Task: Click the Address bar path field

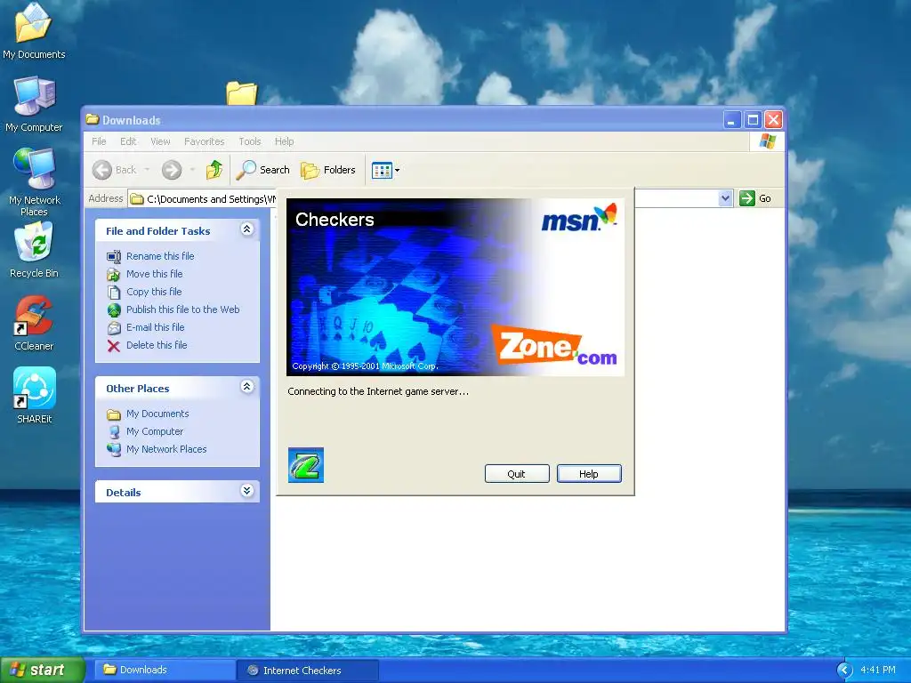Action: [x=202, y=198]
